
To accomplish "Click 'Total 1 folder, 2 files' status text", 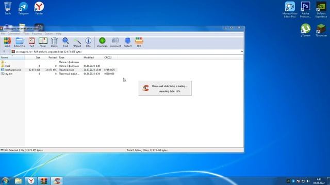I will (x=147, y=150).
